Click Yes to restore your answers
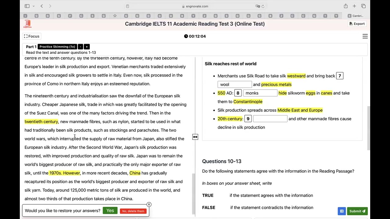Image resolution: width=390 pixels, height=219 pixels. coord(110,210)
